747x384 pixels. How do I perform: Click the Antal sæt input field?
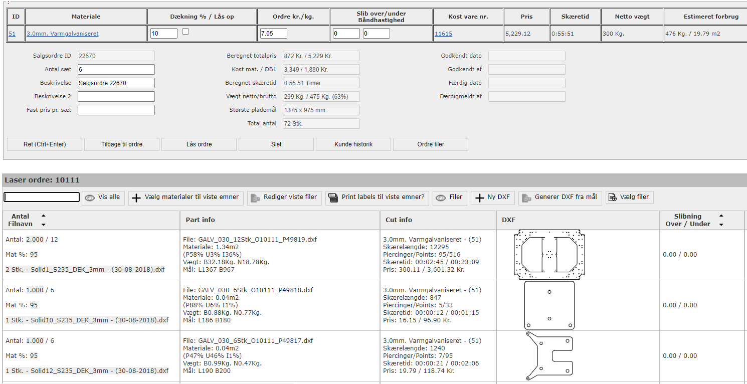pyautogui.click(x=116, y=70)
